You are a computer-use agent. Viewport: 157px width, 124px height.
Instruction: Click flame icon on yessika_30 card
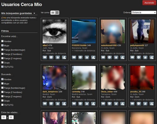point(145,104)
